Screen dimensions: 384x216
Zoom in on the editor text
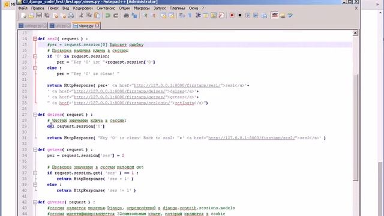[145, 16]
